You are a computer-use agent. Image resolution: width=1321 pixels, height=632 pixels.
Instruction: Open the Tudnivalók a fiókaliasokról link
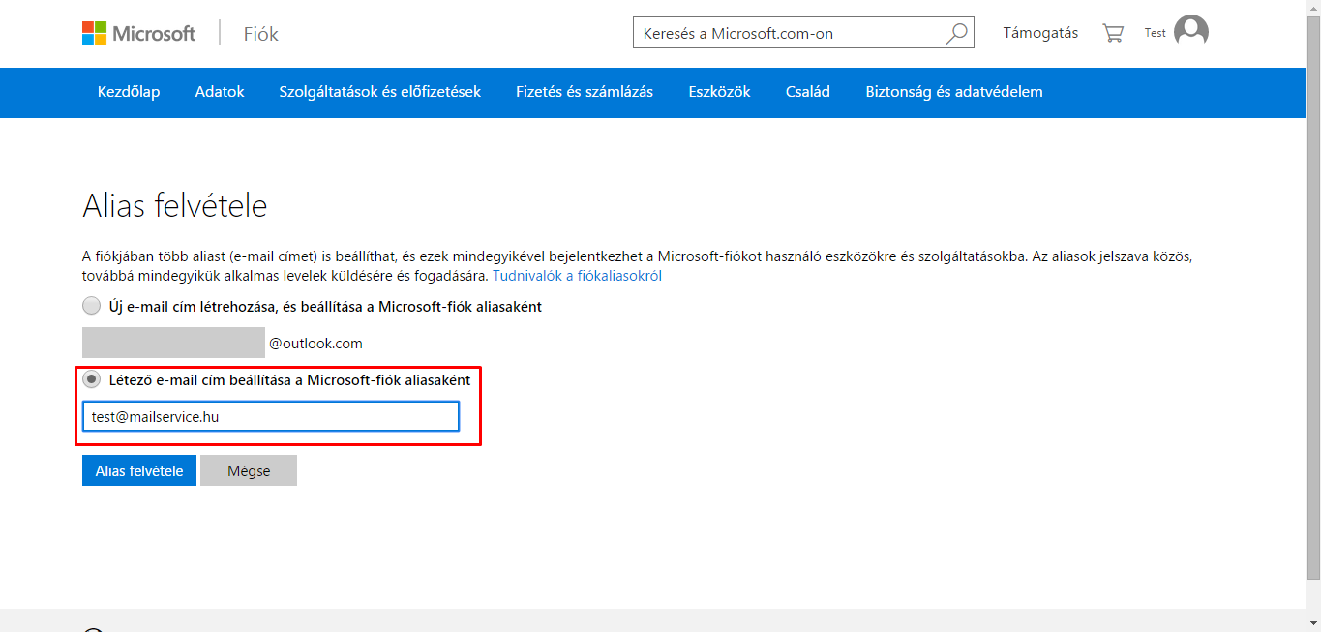[577, 276]
